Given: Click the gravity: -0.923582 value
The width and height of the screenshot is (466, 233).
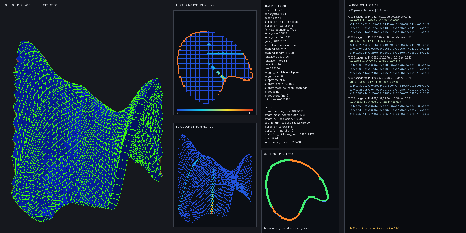Looking at the screenshot, I should (x=275, y=41).
